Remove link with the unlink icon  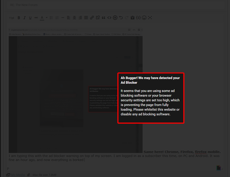coord(98,18)
